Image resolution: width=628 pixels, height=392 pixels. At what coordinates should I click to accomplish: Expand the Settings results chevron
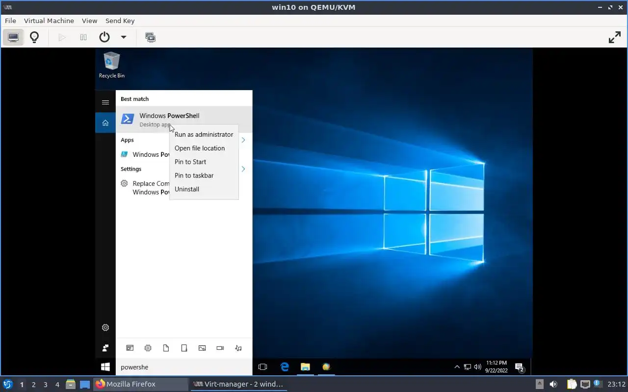(243, 169)
